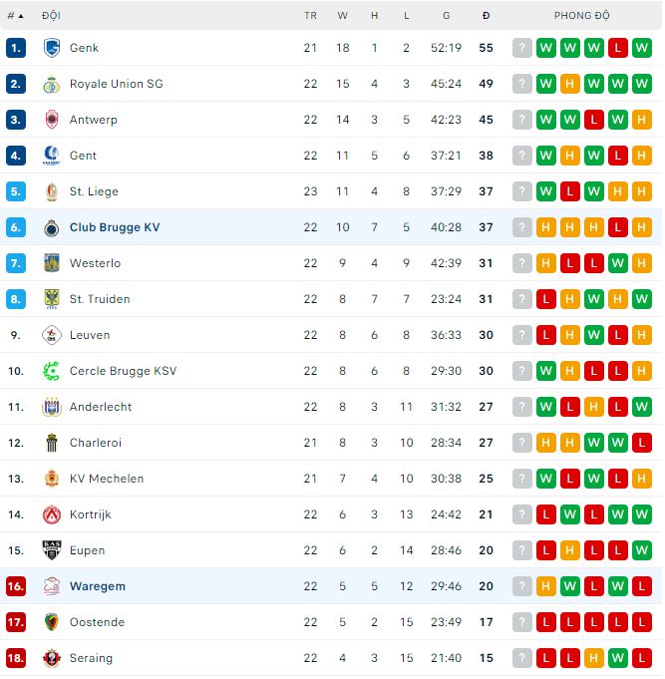
Task: Click the Antwerp club logo
Action: (52, 120)
